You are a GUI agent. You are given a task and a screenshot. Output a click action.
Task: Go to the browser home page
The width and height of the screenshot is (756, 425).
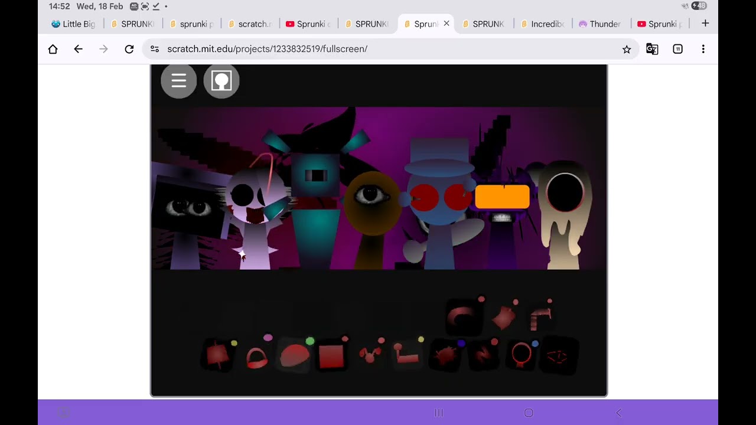click(53, 49)
